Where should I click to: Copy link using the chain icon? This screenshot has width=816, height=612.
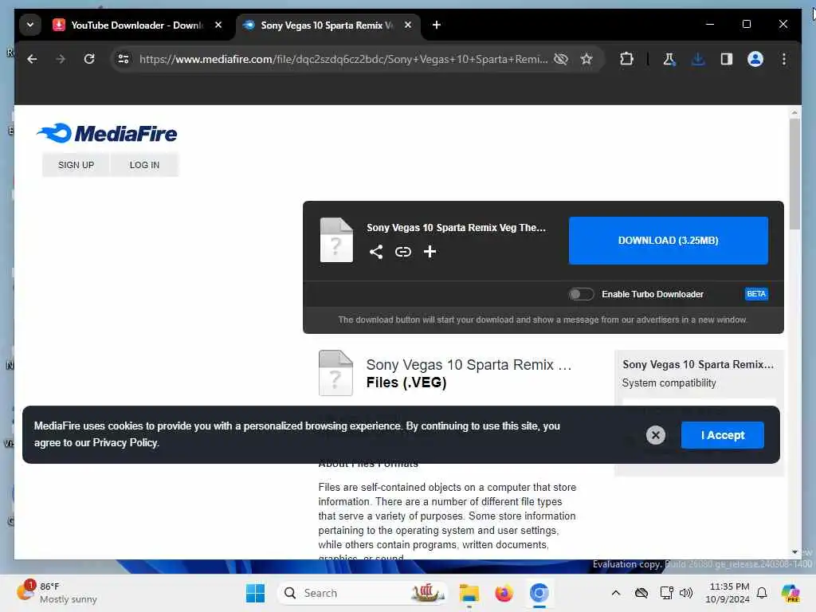tap(402, 252)
